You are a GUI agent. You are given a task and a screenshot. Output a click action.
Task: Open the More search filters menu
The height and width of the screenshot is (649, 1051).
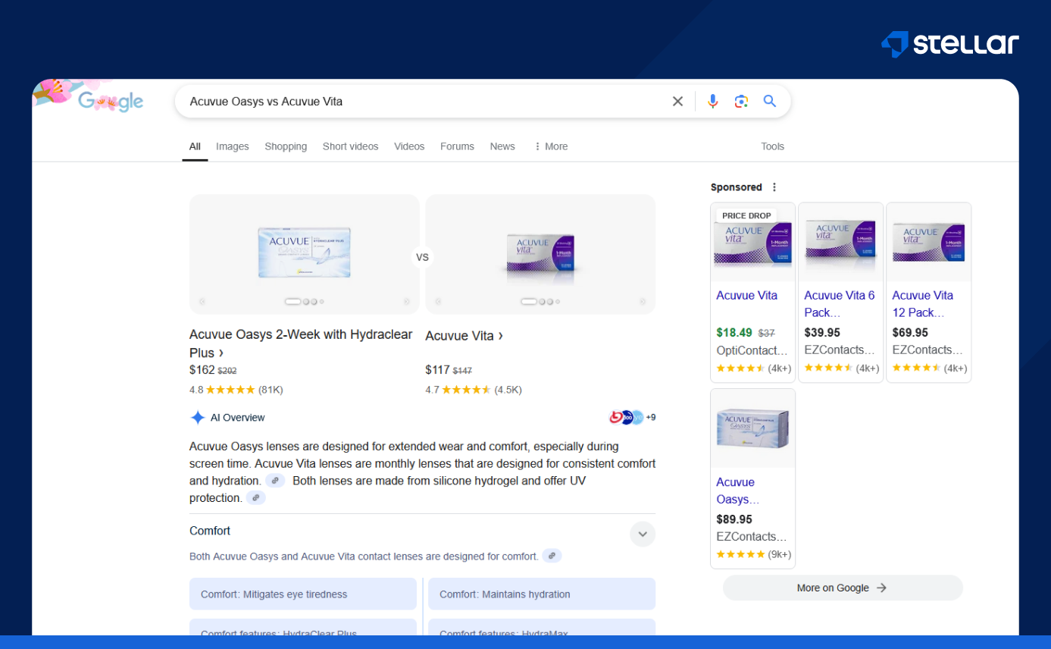(x=551, y=146)
